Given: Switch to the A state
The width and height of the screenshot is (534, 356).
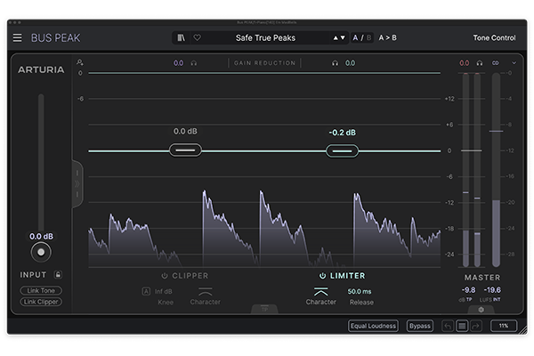Looking at the screenshot, I should (x=355, y=37).
